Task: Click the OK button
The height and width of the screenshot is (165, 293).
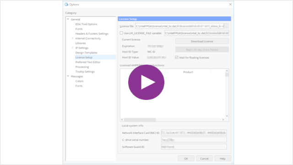Action: pyautogui.click(x=186, y=159)
